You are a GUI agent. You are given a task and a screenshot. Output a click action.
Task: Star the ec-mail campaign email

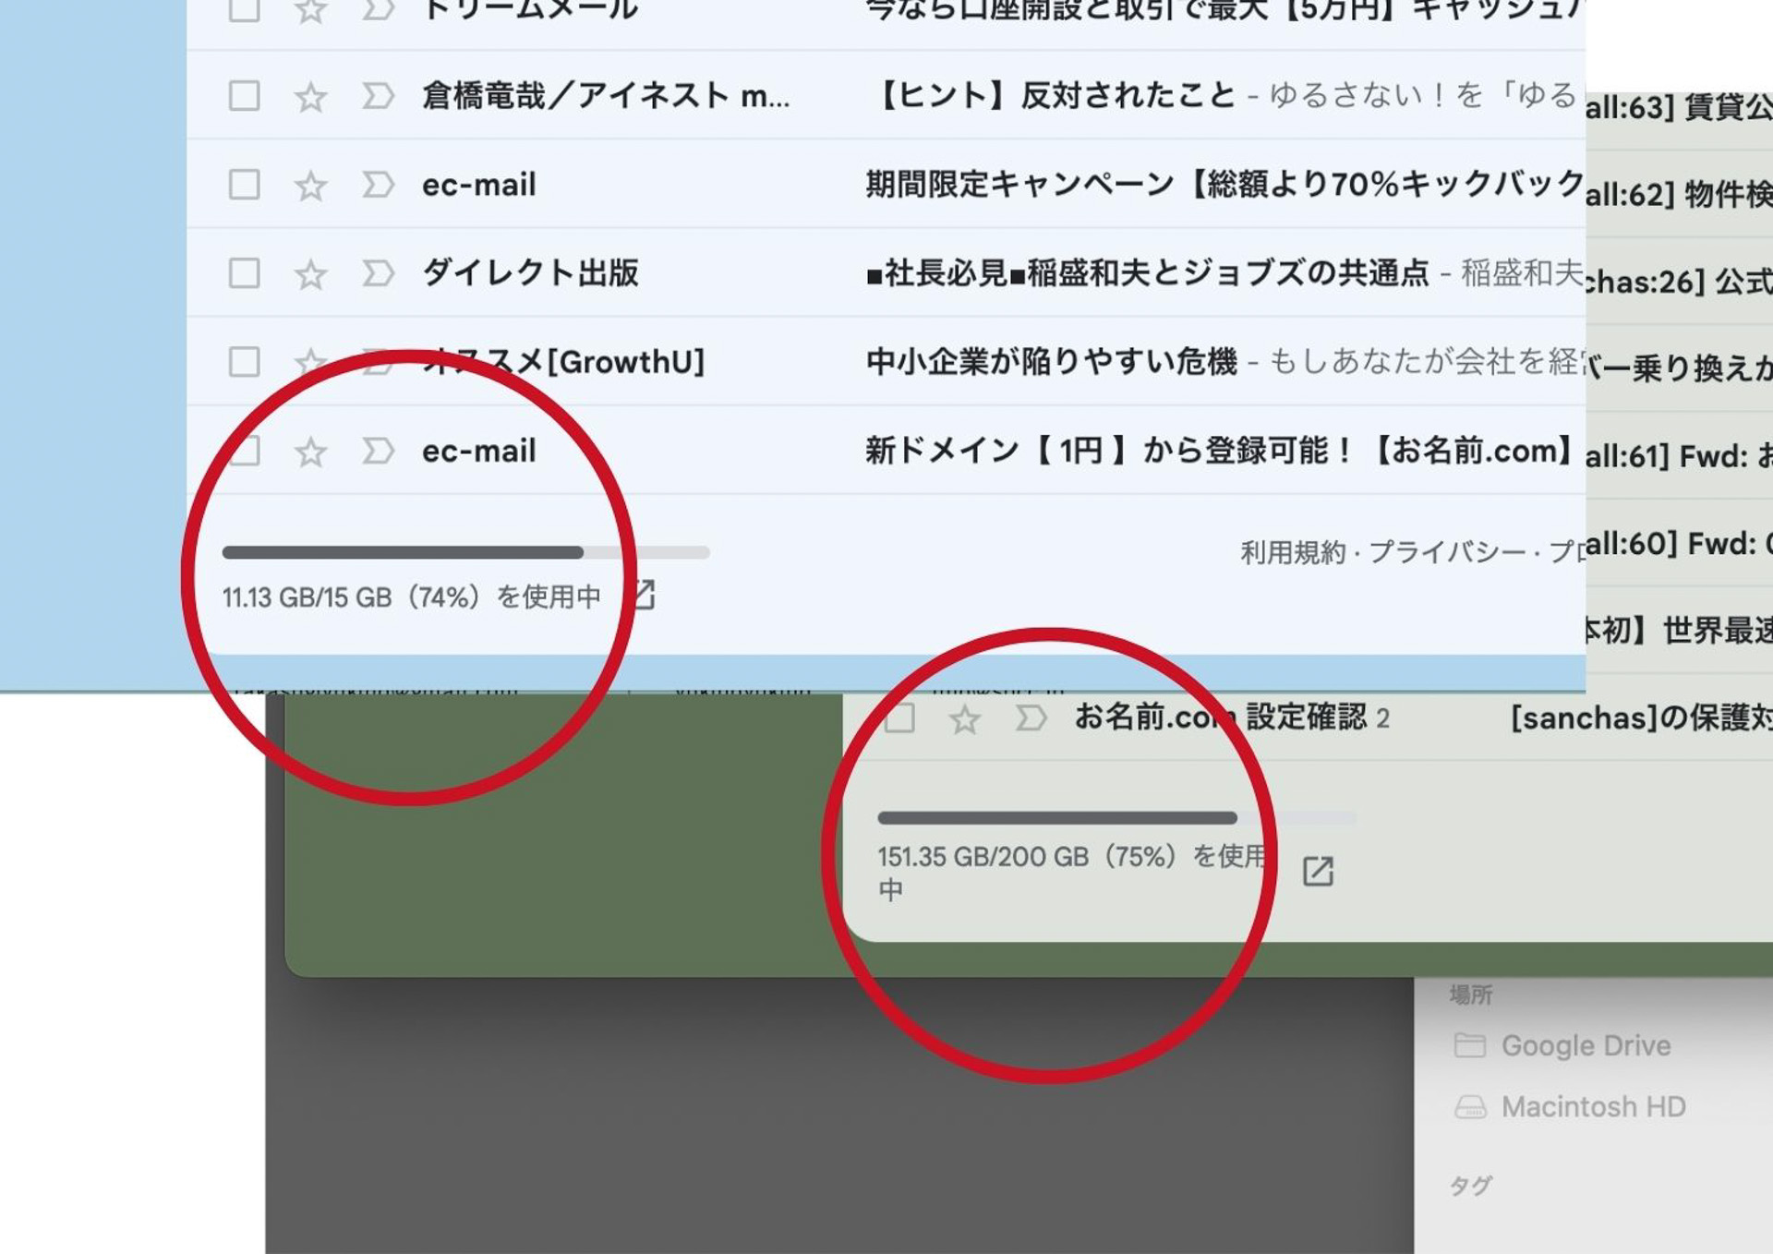(310, 185)
